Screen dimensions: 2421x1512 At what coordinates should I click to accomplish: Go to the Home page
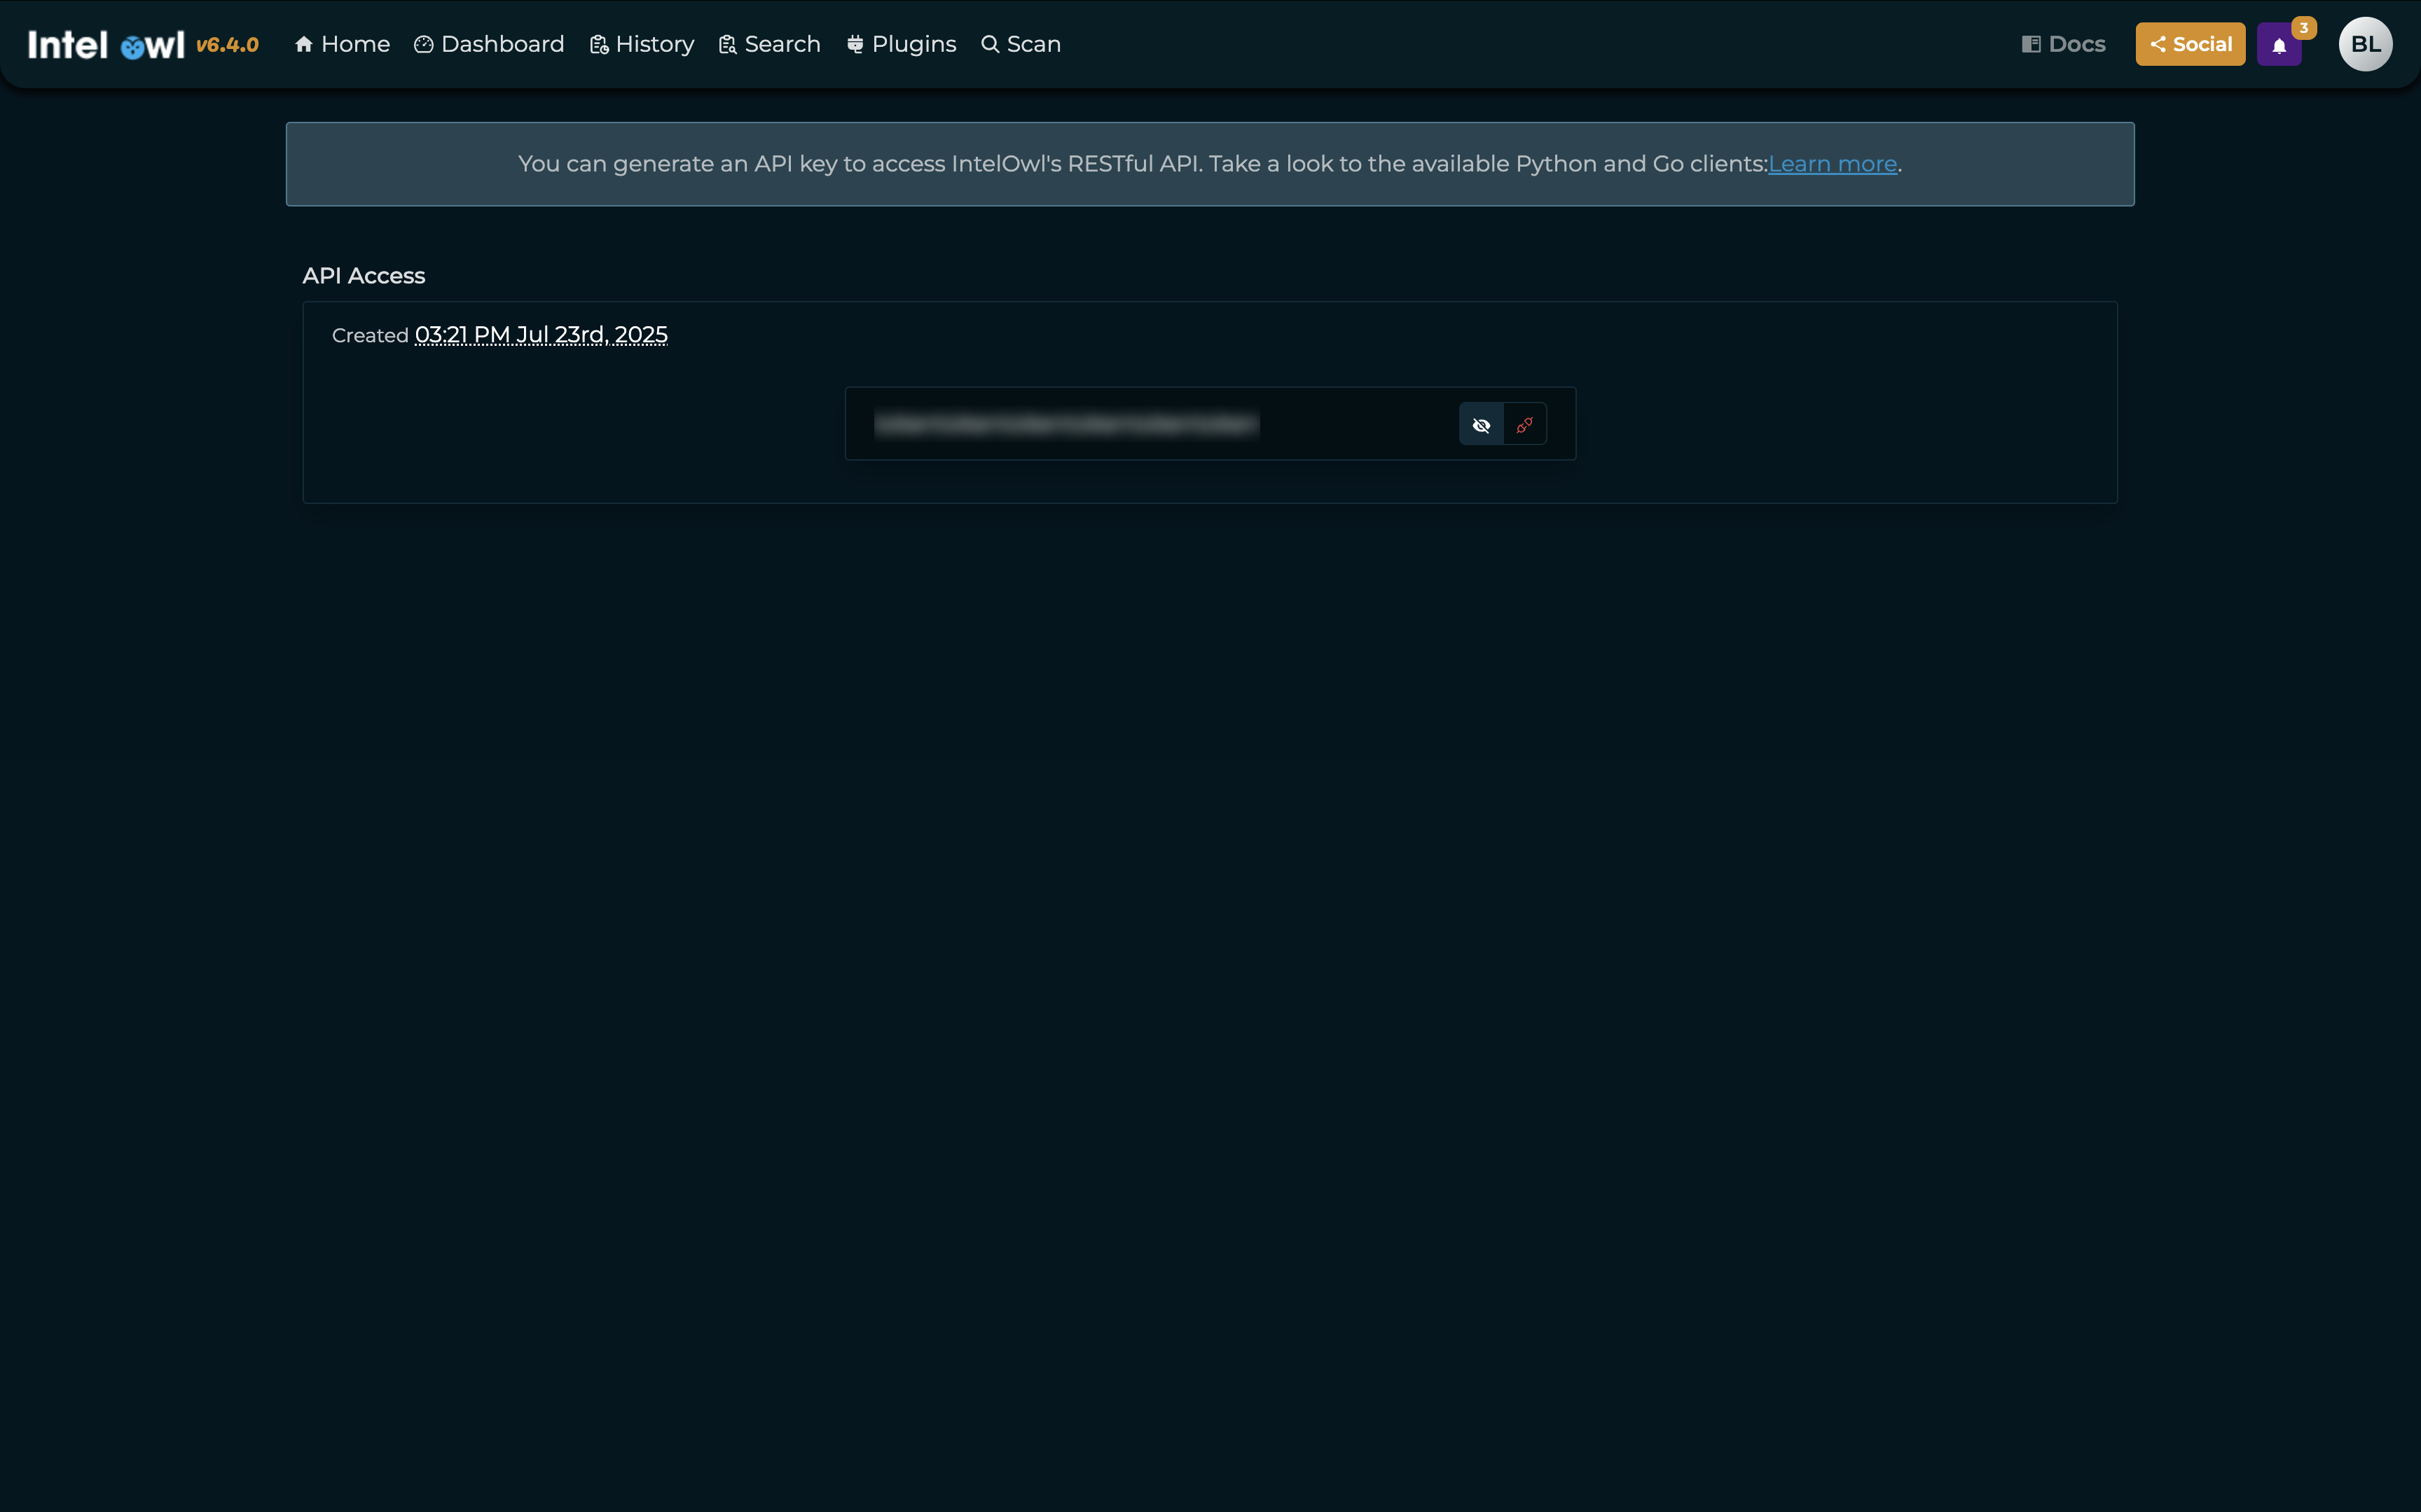[342, 44]
